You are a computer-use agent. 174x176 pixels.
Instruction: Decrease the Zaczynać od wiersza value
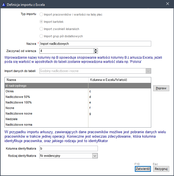click(x=96, y=52)
